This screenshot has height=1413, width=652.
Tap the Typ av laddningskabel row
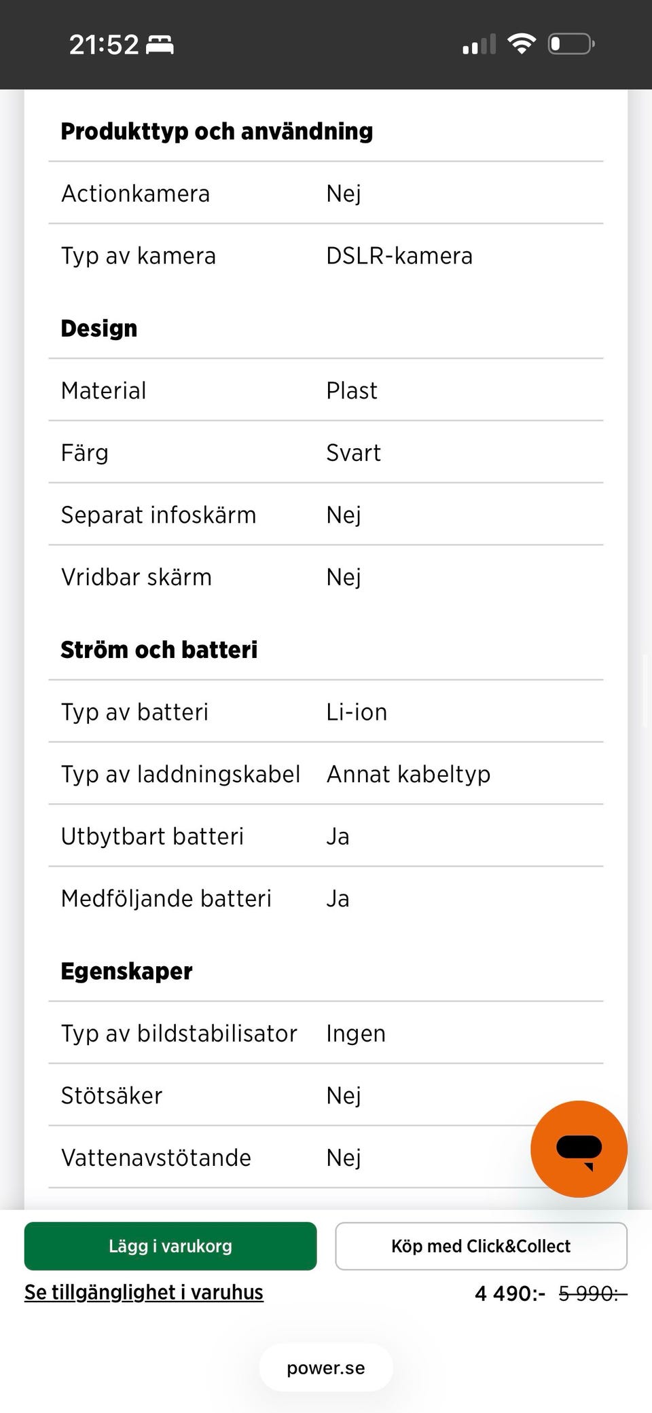326,774
